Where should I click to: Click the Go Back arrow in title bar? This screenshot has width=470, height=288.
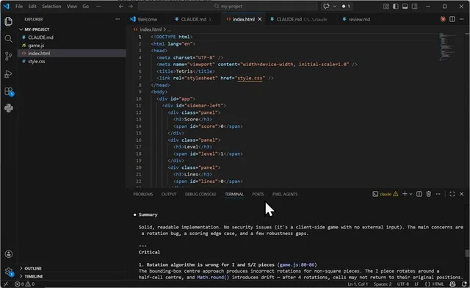[120, 7]
